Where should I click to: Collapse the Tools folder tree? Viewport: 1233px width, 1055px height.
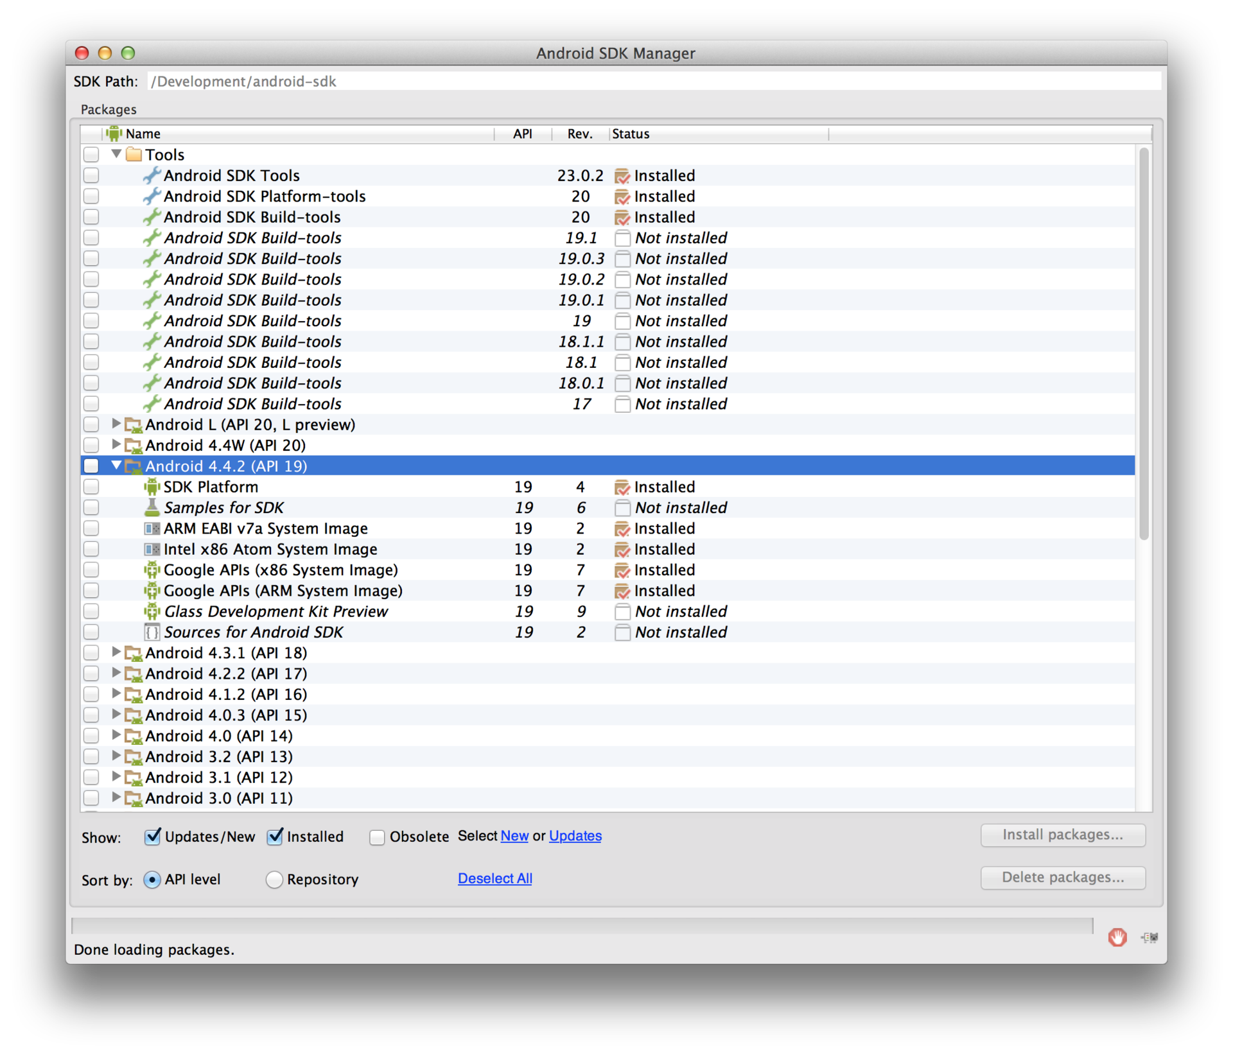(x=116, y=154)
